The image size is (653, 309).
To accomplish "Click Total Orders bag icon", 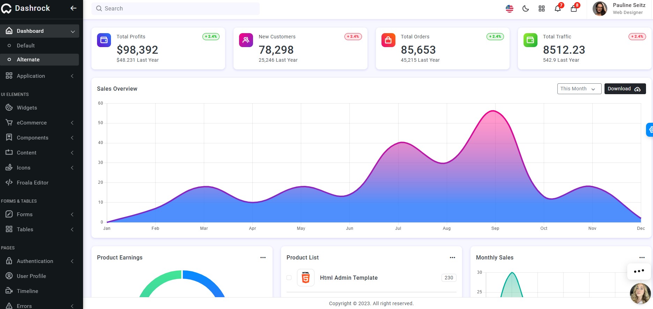I will (x=388, y=40).
